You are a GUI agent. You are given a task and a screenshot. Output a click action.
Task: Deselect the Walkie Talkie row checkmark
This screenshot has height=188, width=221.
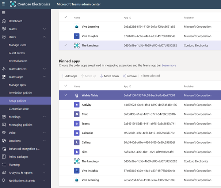click(66, 95)
